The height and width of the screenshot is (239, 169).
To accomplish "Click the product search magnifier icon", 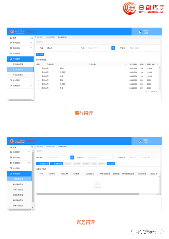I will (x=113, y=48).
